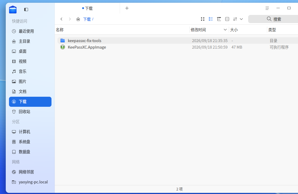The image size is (298, 194).
Task: Open yaoying-pc.local network location
Action: click(x=30, y=182)
